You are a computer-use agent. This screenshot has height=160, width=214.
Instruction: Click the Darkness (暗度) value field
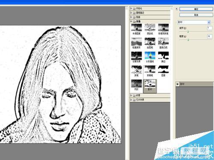click(x=209, y=36)
